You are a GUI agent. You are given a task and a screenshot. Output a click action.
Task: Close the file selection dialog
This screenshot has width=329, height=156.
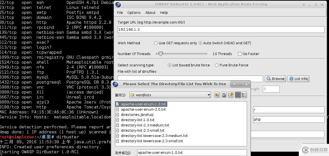click(246, 84)
